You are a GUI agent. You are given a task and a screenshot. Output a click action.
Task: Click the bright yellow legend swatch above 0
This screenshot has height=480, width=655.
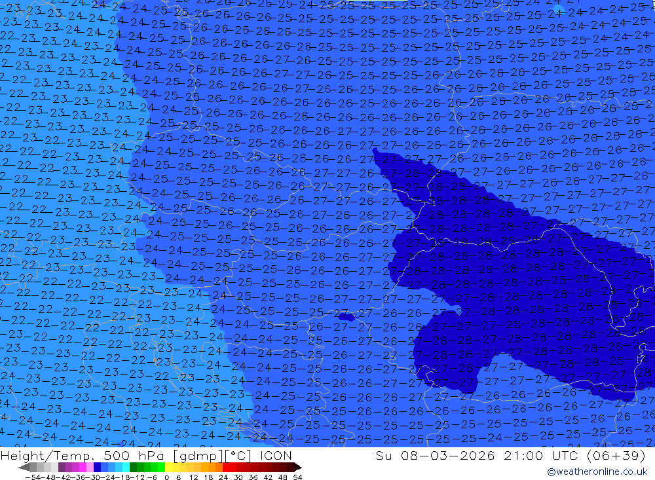(168, 467)
